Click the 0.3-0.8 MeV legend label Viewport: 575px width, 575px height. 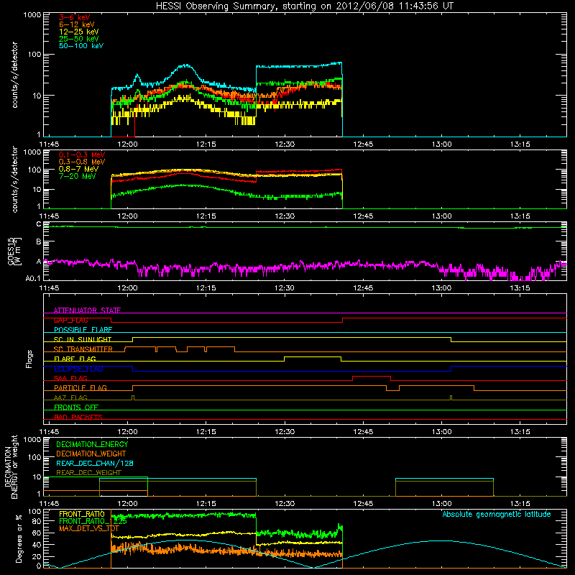82,162
